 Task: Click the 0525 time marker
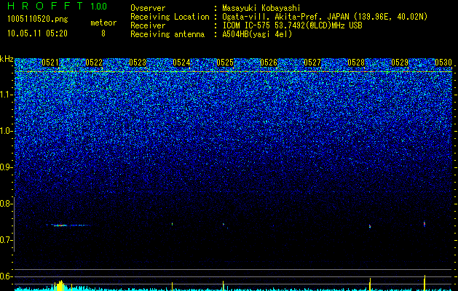click(225, 63)
